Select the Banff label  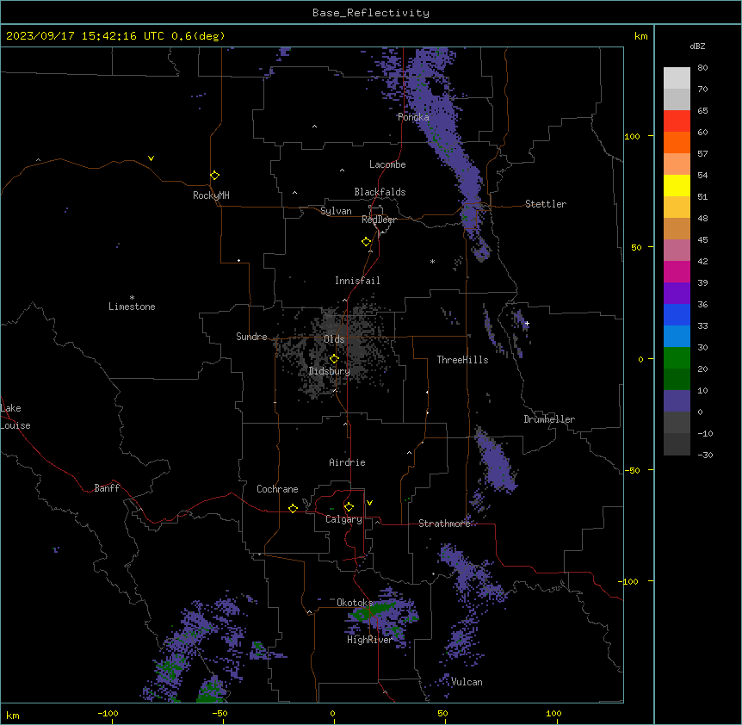[107, 488]
